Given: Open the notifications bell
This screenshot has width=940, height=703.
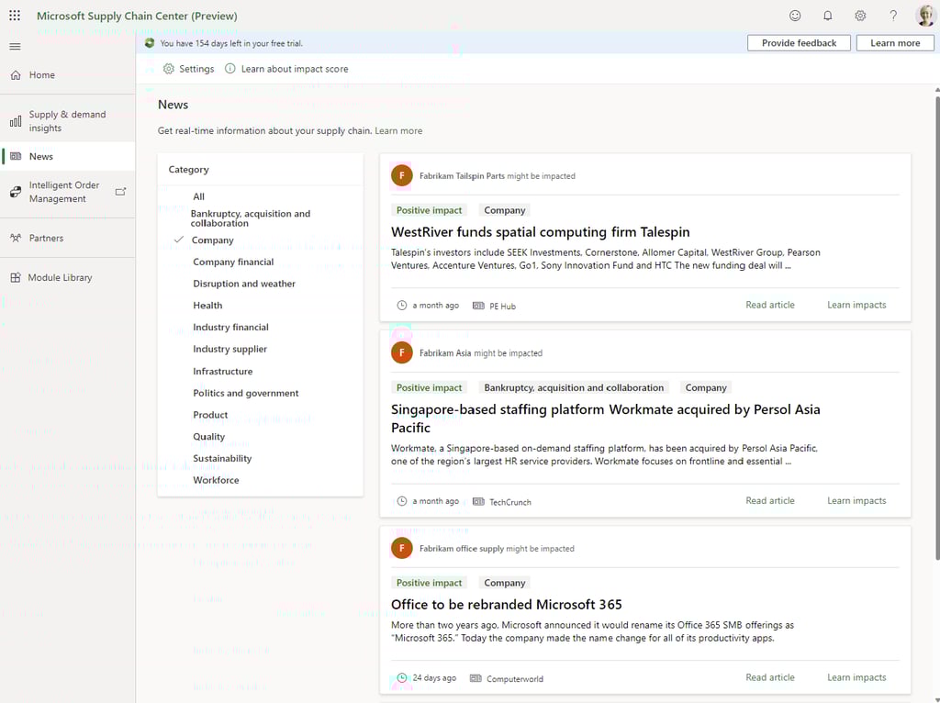Looking at the screenshot, I should coord(827,16).
